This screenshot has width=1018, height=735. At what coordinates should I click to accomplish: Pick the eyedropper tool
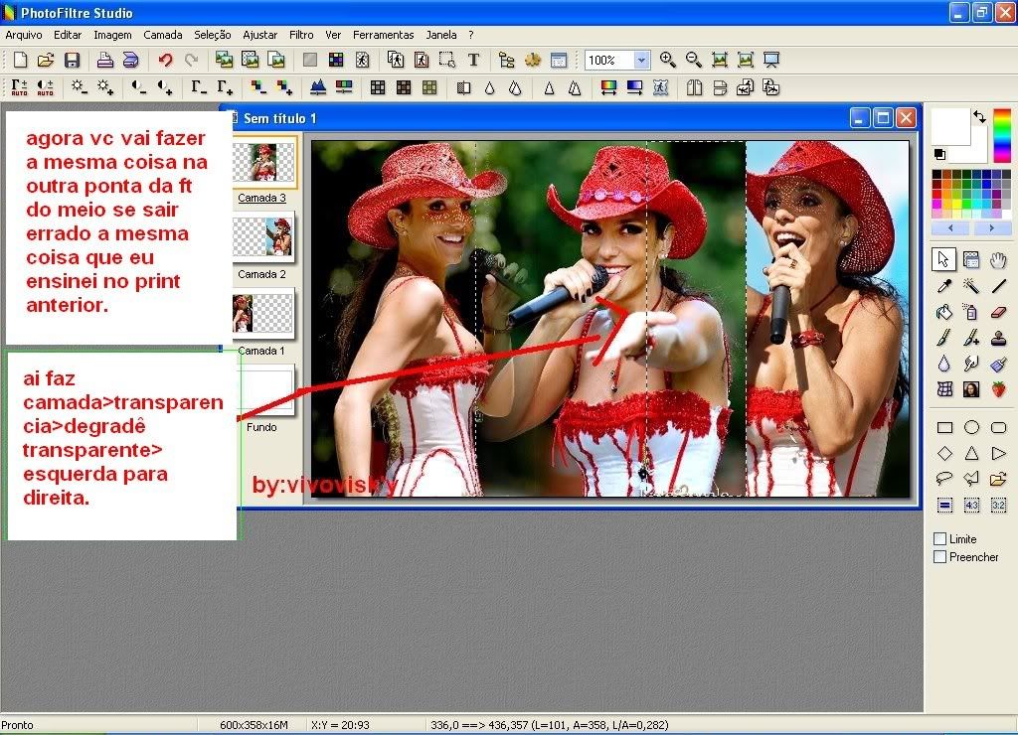coord(944,286)
